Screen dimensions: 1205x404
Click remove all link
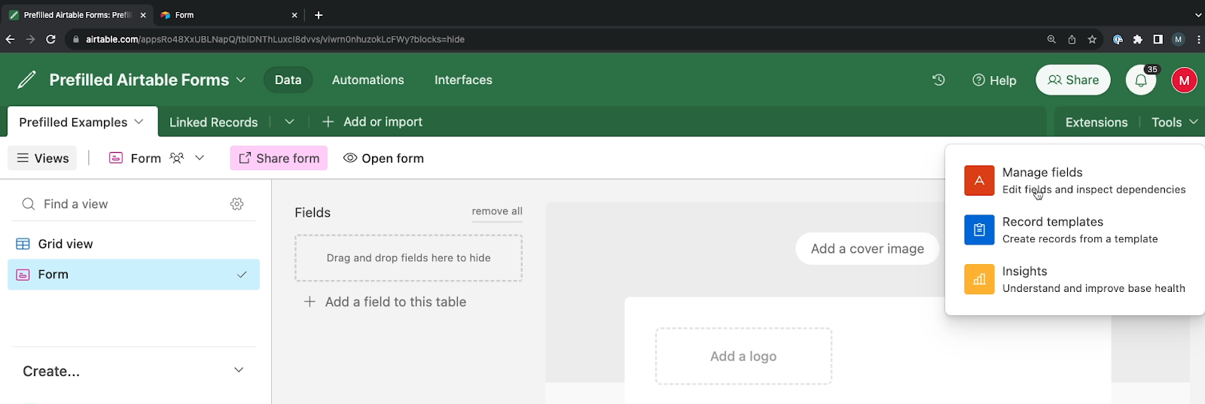pyautogui.click(x=497, y=211)
